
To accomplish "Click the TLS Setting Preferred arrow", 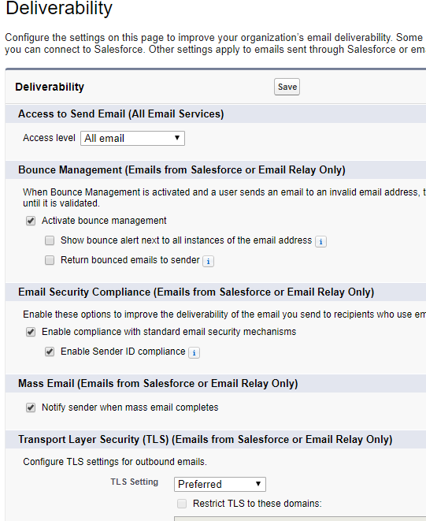I will pyautogui.click(x=258, y=484).
